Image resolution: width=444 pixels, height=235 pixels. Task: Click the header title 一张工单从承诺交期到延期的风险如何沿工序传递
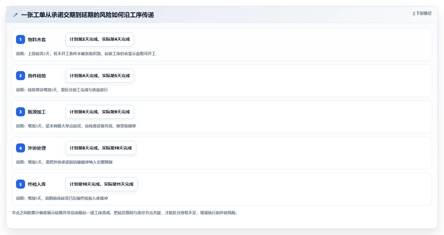click(88, 15)
